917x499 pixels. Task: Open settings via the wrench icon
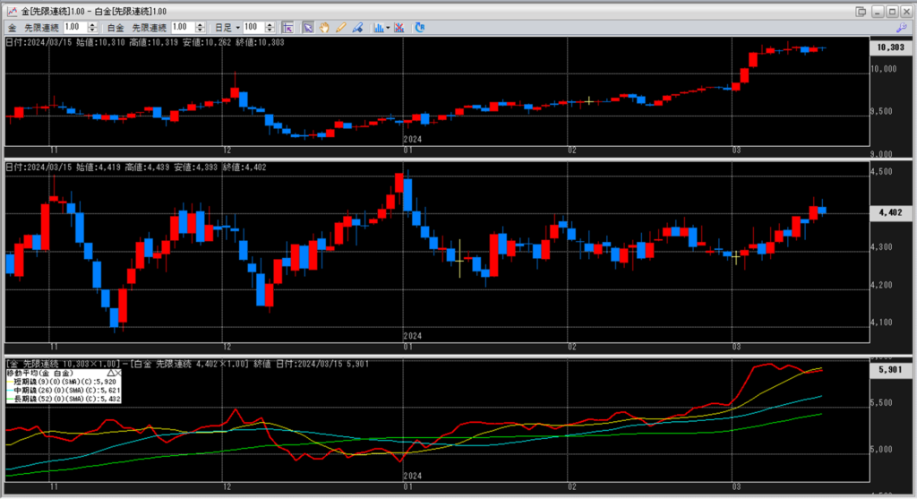point(901,28)
